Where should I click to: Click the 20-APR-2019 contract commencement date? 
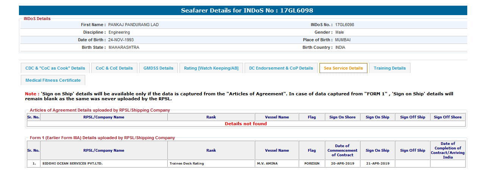click(x=342, y=163)
